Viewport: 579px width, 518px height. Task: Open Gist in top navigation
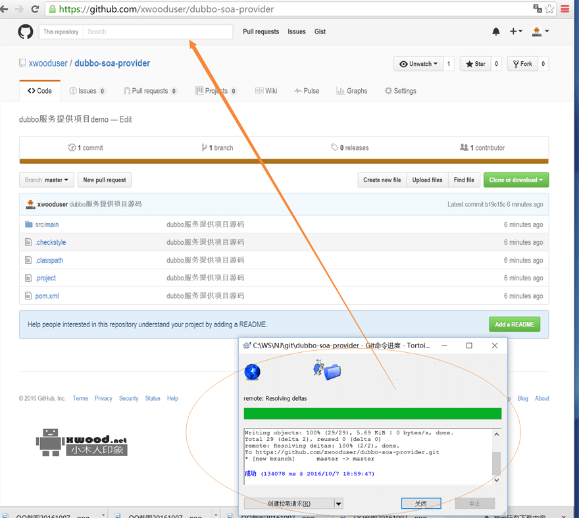pos(320,32)
